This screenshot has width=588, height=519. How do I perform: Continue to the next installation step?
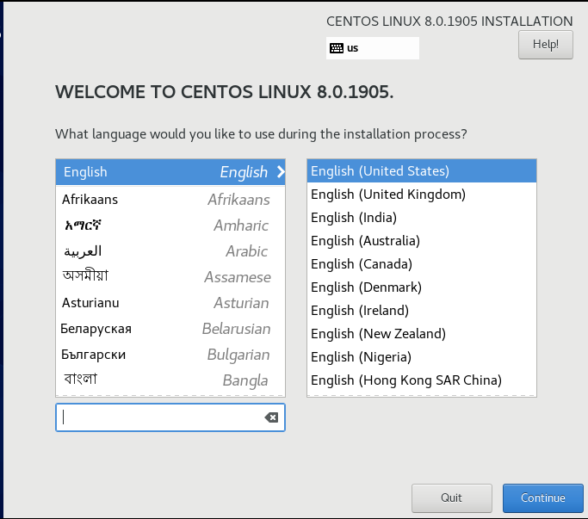tap(543, 498)
